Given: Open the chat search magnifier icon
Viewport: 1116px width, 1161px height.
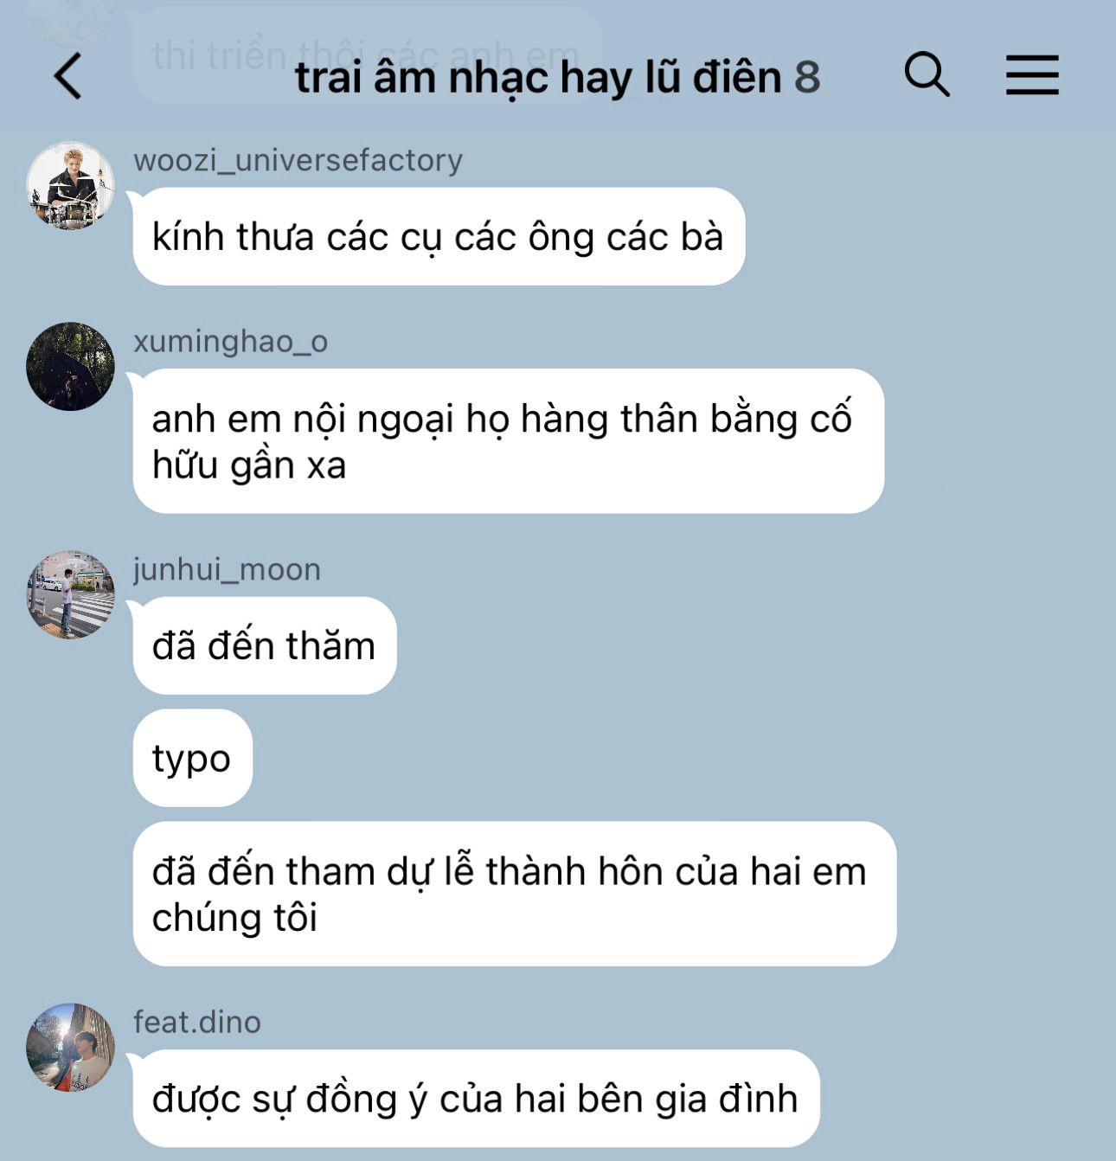Looking at the screenshot, I should (x=927, y=74).
